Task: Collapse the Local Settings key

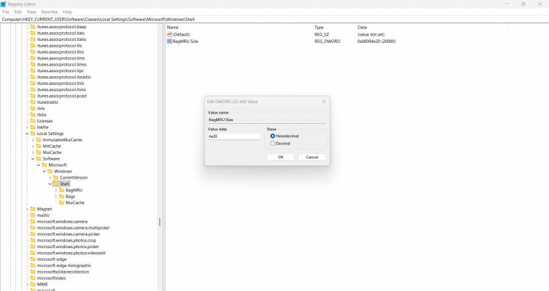Action: 27,133
